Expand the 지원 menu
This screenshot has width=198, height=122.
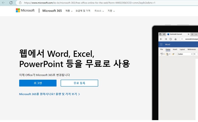[111, 11]
